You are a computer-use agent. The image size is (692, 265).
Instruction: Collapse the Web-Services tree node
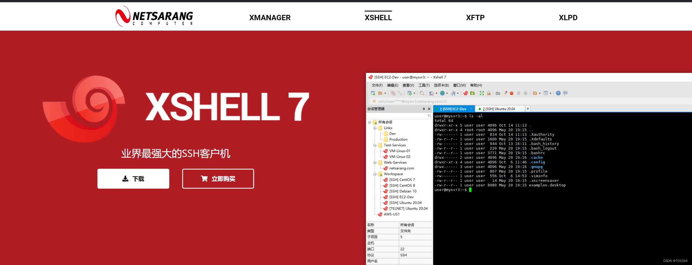pyautogui.click(x=375, y=162)
